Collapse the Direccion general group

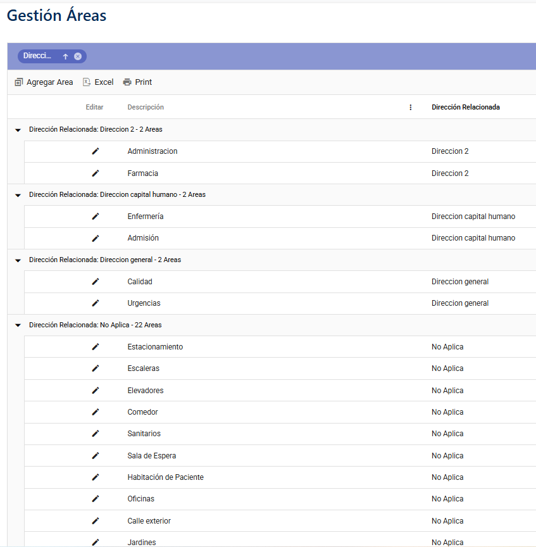click(18, 260)
